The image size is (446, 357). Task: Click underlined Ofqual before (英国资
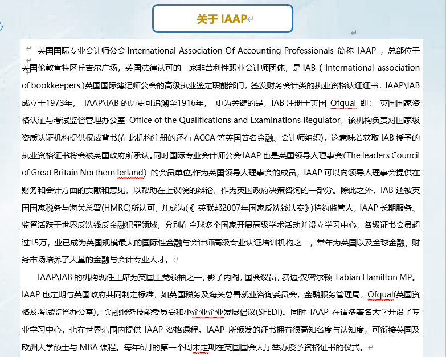coord(380,294)
